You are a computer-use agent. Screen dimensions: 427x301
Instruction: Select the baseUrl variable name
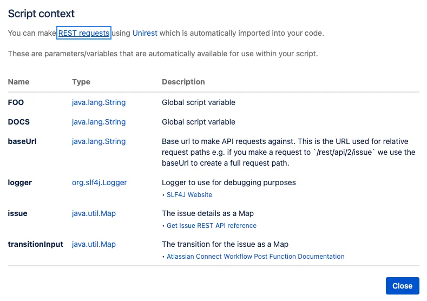tap(22, 141)
